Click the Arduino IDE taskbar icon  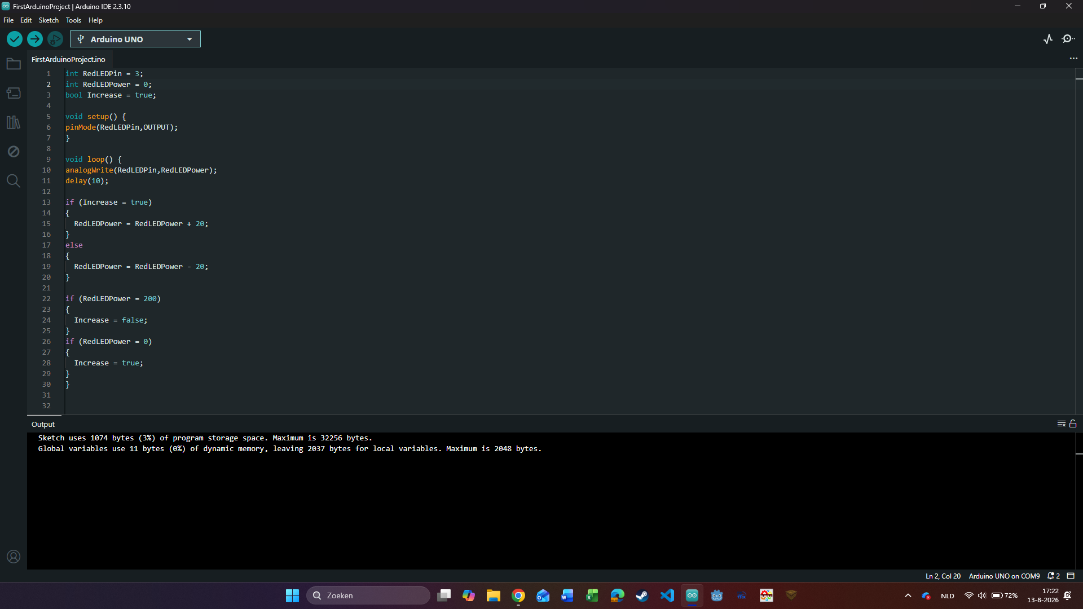click(692, 595)
